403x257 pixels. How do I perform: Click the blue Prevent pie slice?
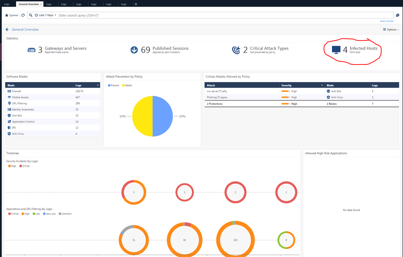(x=163, y=116)
